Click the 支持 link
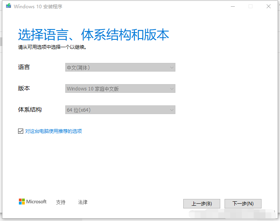Image resolution: width=280 pixels, height=221 pixels. (x=61, y=202)
